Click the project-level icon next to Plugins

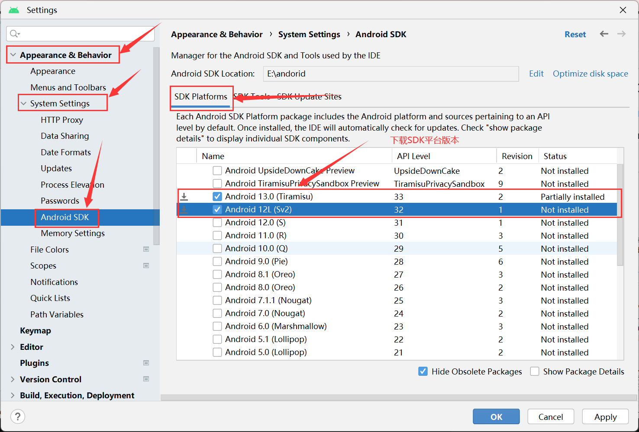click(146, 363)
